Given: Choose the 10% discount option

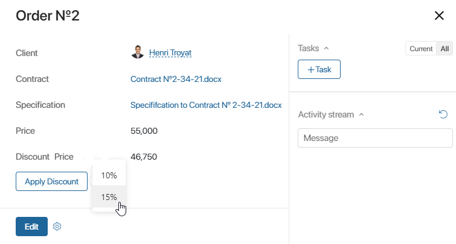Looking at the screenshot, I should pyautogui.click(x=109, y=175).
